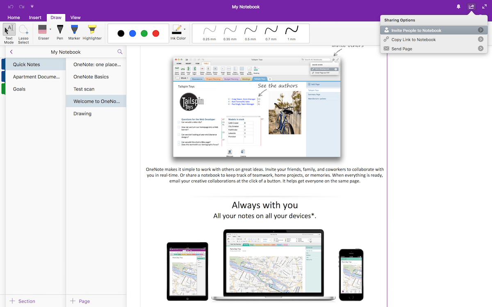This screenshot has width=492, height=307.
Task: Switch to the Insert ribbon tab
Action: point(35,18)
